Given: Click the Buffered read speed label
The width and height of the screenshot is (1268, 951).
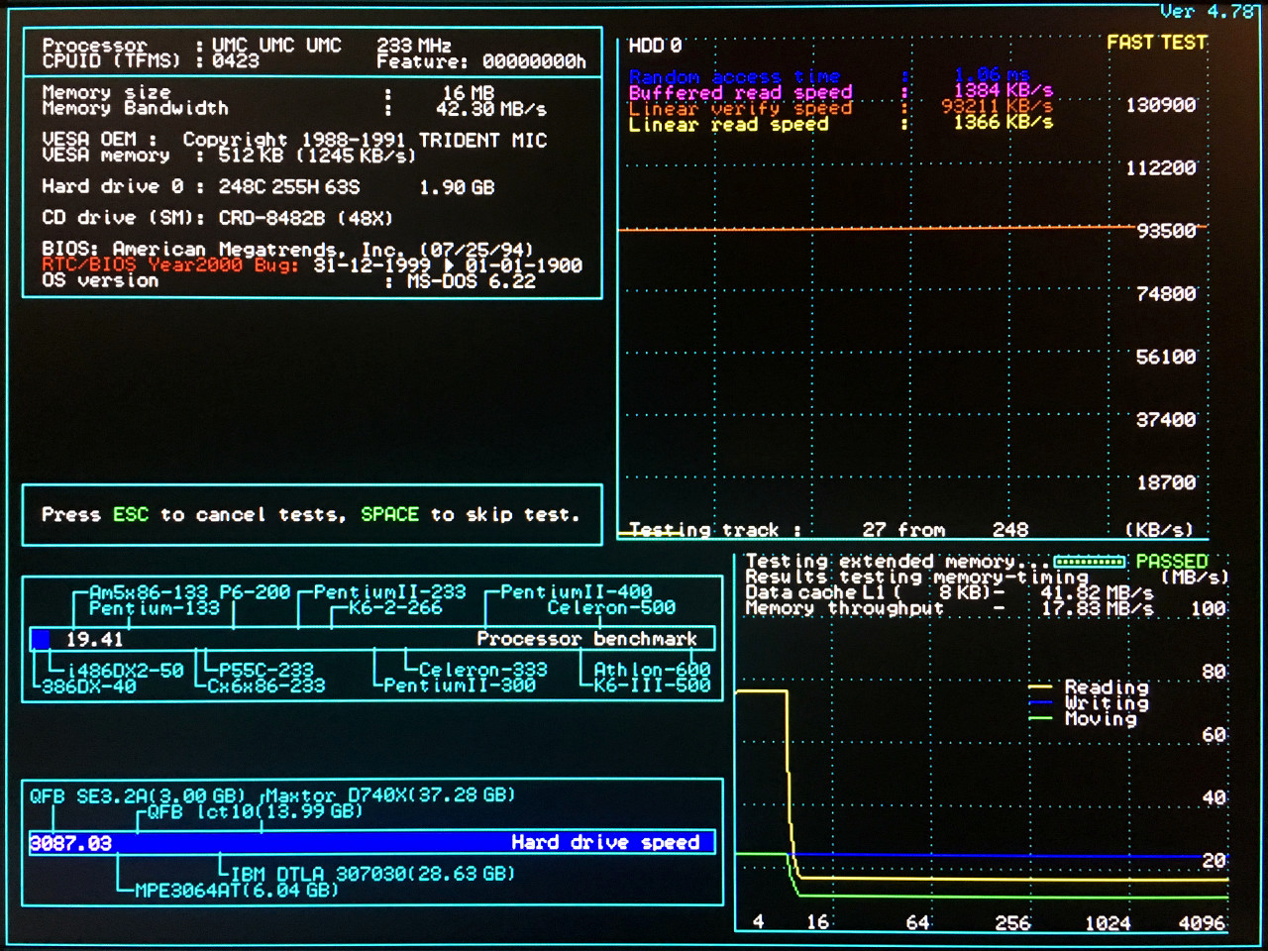Looking at the screenshot, I should click(740, 92).
